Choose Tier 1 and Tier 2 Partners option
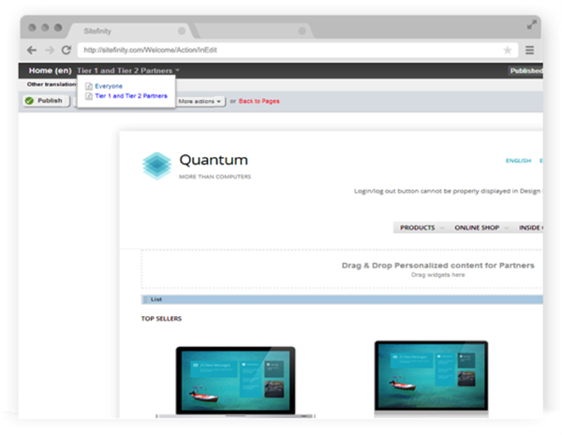 [130, 95]
